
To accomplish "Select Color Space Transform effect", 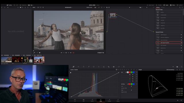I will point(169,43).
